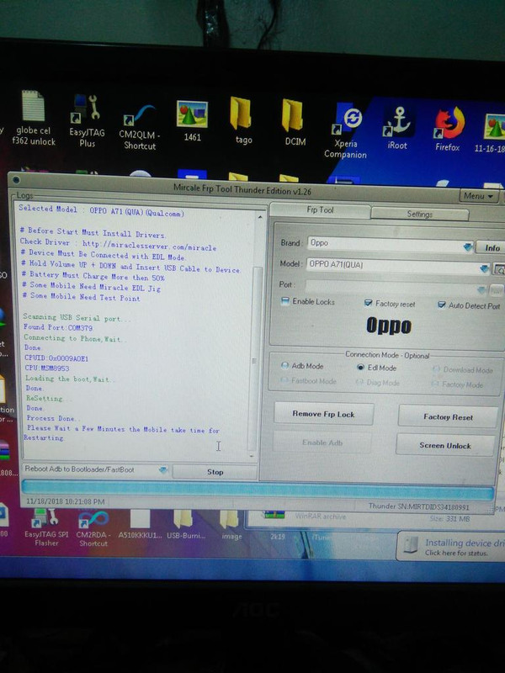This screenshot has width=505, height=673.
Task: Click the CPU:MSM8953 log line
Action: [47, 368]
